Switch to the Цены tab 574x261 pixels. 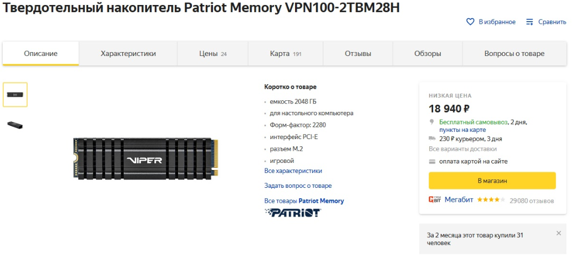pyautogui.click(x=213, y=54)
